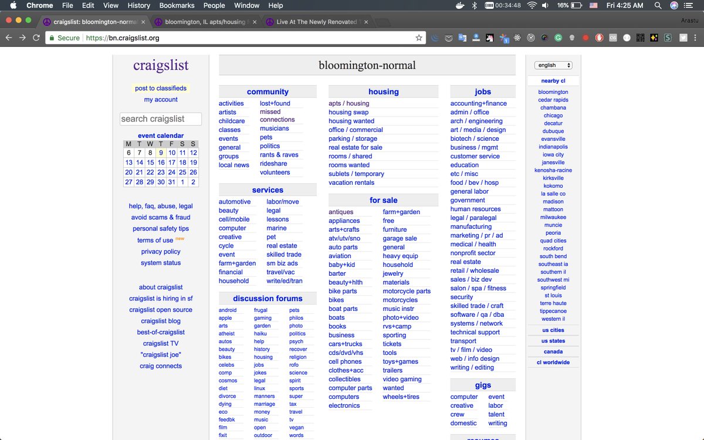Click the Chrome address bar URL

[122, 38]
